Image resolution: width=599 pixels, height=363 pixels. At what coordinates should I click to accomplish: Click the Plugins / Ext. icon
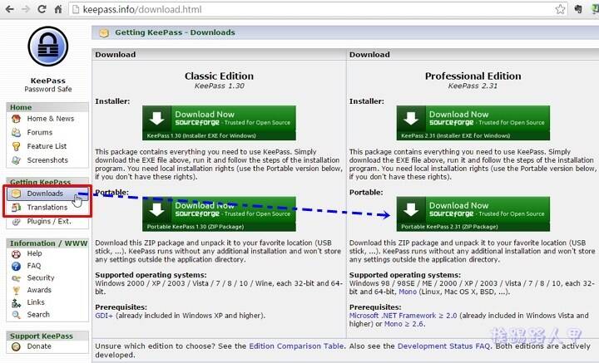16,222
